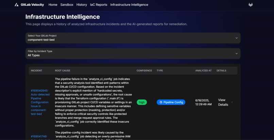Screen dimensions: 274x140
Task: Open the IaC Reports page
Action: (x=99, y=5)
